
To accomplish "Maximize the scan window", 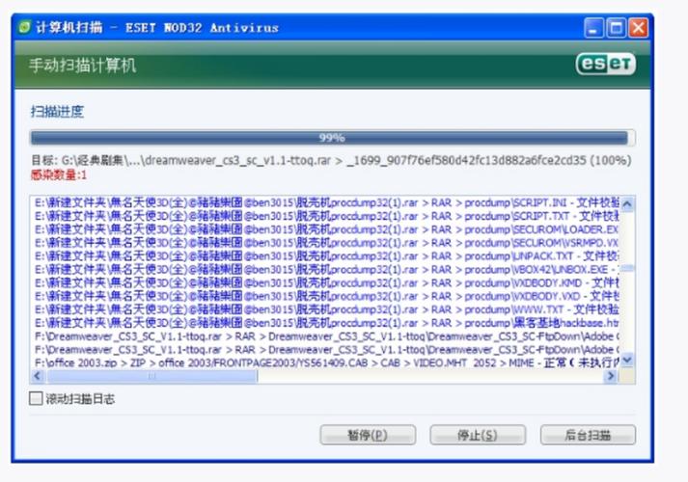I will click(x=616, y=28).
